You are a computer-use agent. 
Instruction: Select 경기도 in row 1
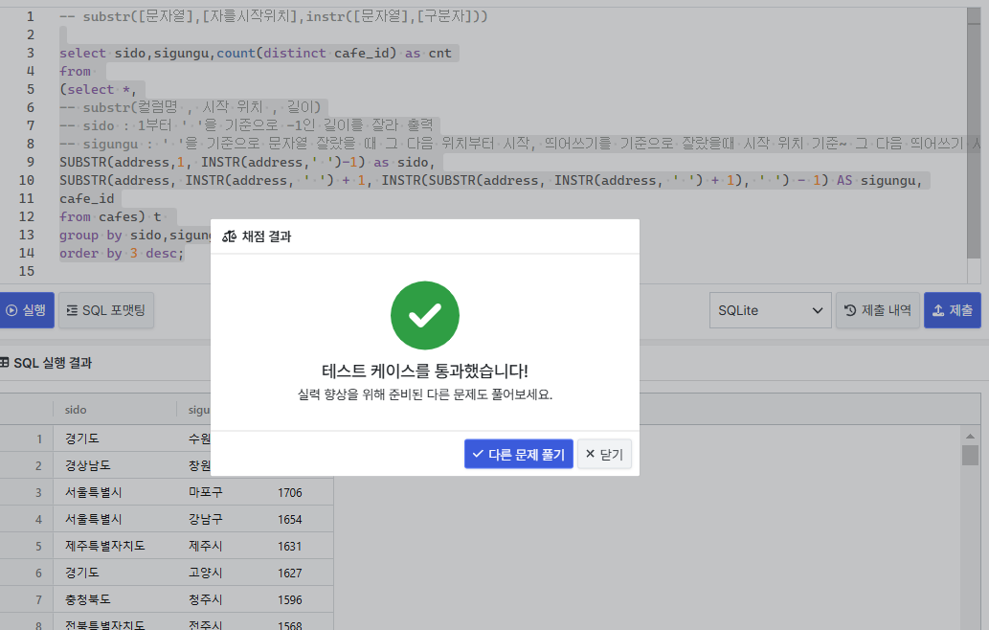tap(82, 439)
